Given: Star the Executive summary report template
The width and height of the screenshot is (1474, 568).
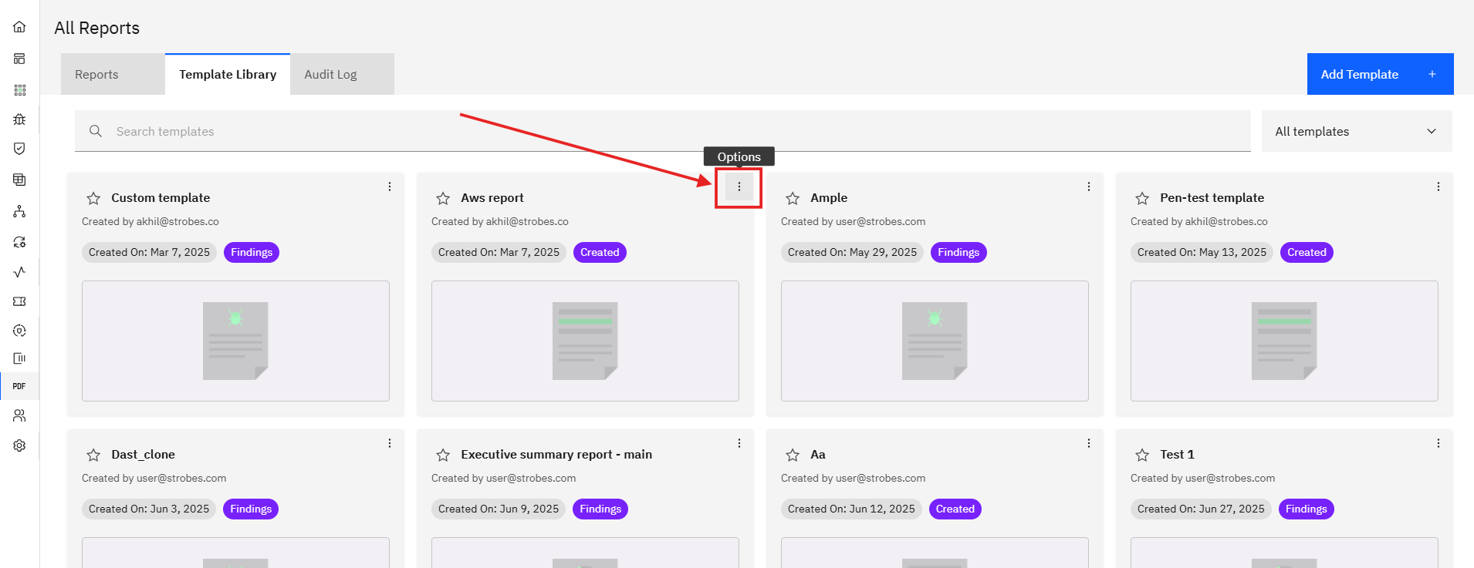Looking at the screenshot, I should point(443,455).
